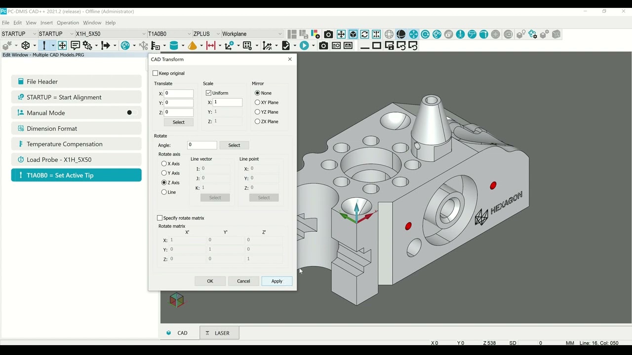Expand the execute play dropdown arrow
This screenshot has width=632, height=355.
click(313, 46)
